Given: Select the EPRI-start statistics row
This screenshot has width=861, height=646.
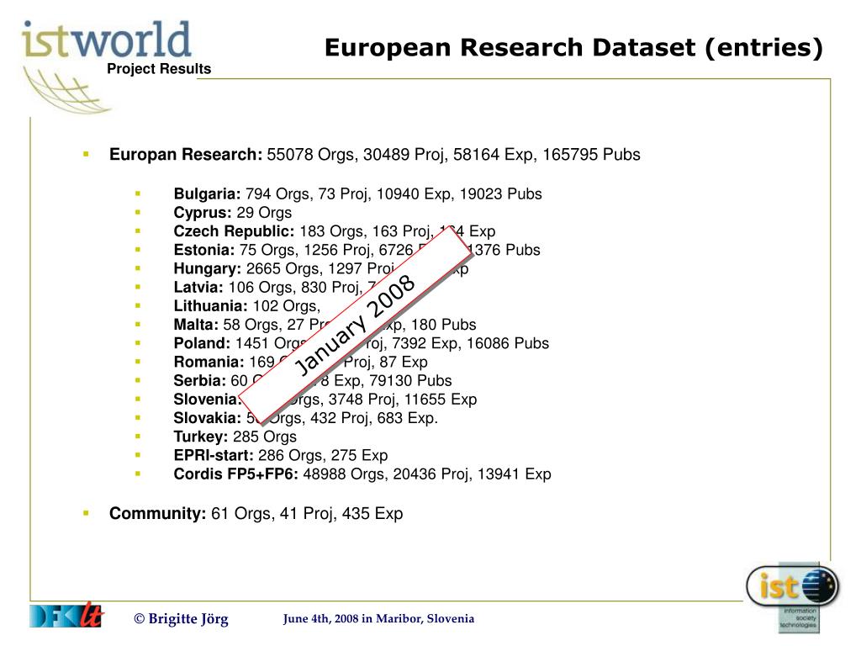Looking at the screenshot, I should tap(281, 455).
